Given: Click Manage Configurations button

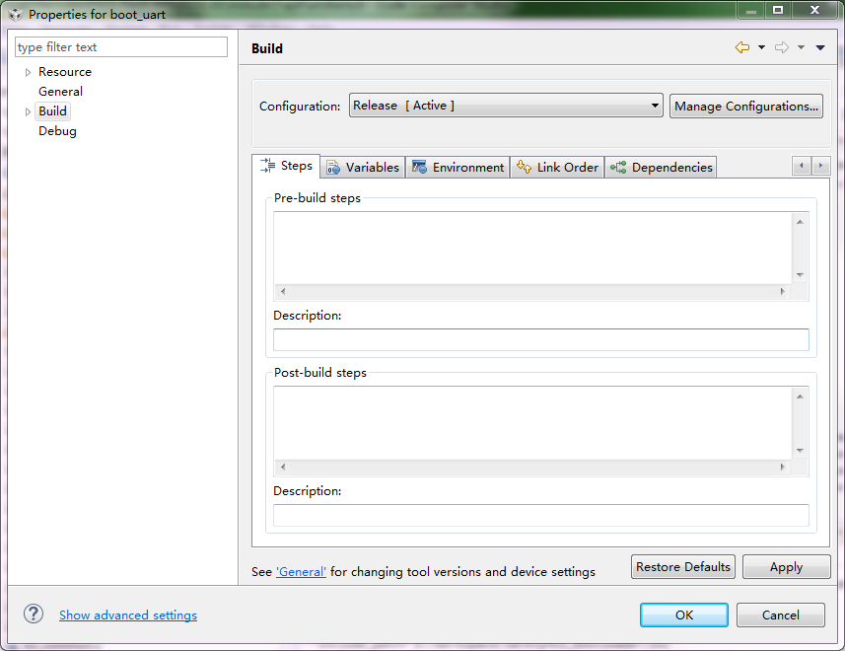Looking at the screenshot, I should [x=746, y=107].
